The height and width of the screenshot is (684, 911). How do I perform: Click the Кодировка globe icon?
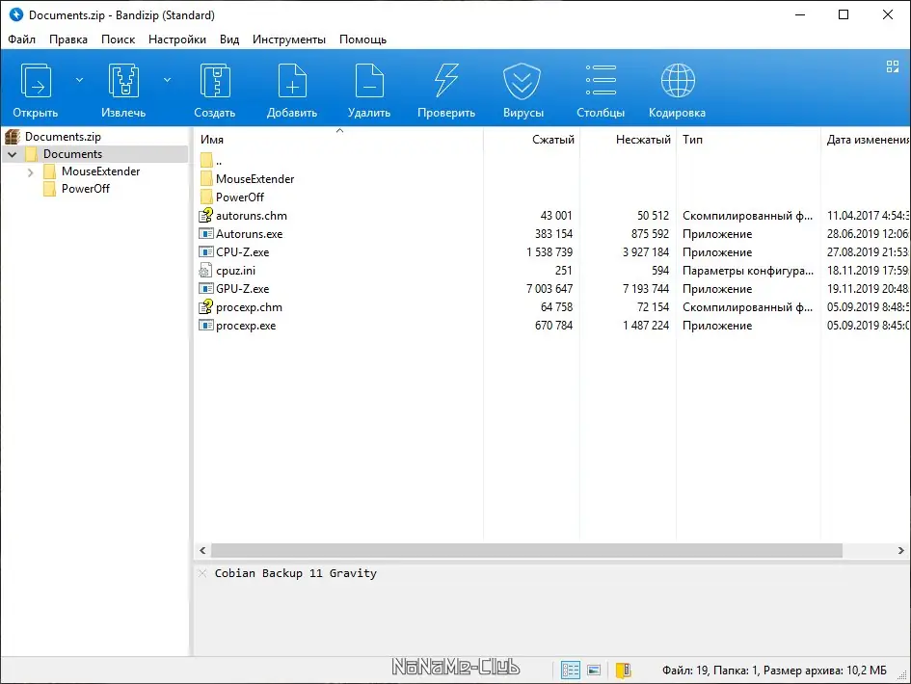[678, 81]
